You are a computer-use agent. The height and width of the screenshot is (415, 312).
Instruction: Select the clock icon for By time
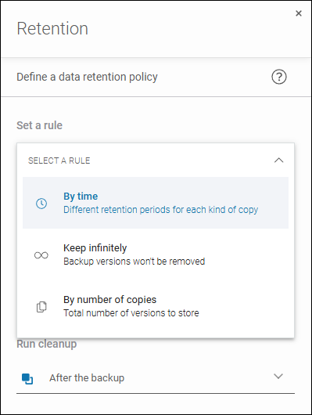pyautogui.click(x=41, y=204)
